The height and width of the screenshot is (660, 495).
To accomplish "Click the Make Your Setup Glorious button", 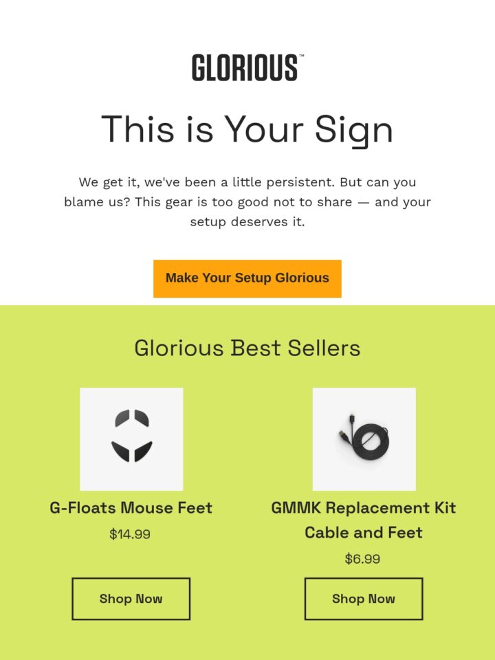I will tap(247, 278).
